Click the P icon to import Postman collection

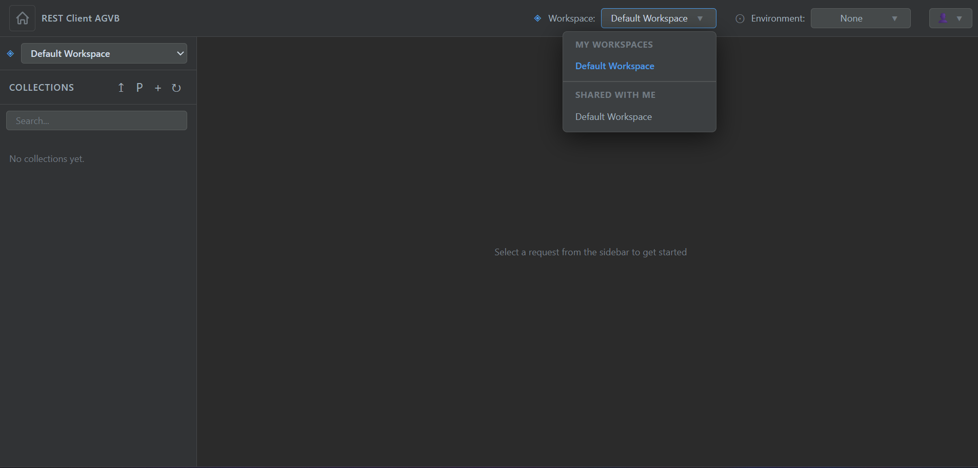(x=139, y=88)
